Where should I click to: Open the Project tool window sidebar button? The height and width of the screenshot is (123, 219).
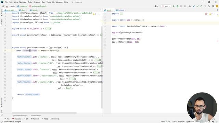pos(1,13)
